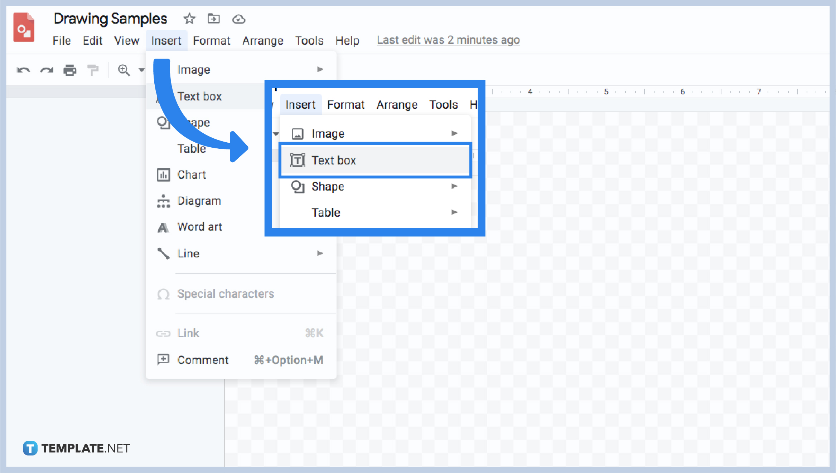
Task: Toggle the star to favorite Drawing Samples
Action: click(x=189, y=19)
